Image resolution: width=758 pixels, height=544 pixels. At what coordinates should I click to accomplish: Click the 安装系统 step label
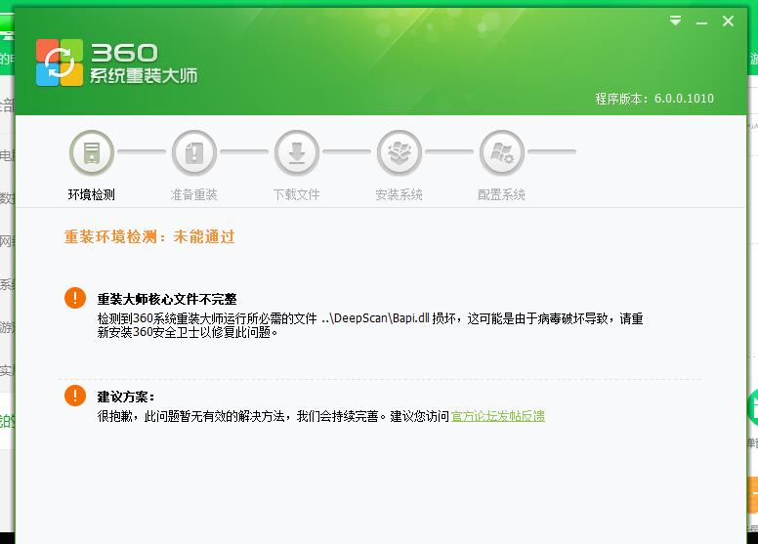(x=399, y=195)
